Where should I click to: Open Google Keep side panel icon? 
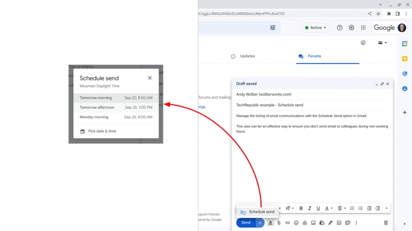(x=405, y=59)
